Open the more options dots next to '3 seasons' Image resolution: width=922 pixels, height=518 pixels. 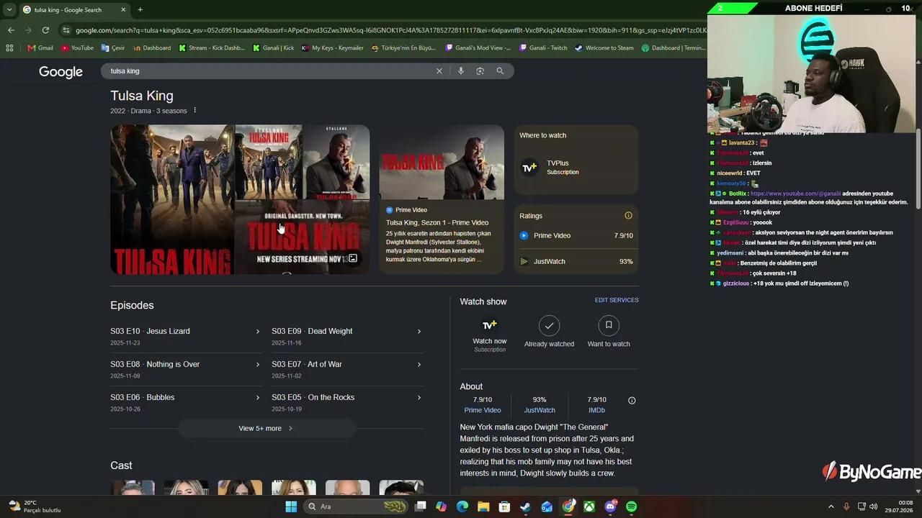194,111
